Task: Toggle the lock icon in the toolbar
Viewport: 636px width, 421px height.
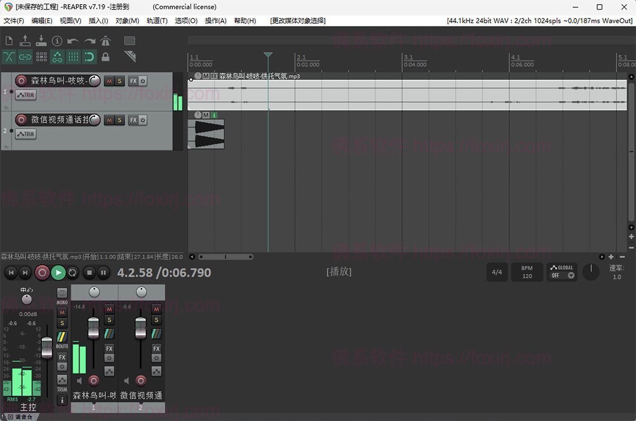Action: click(105, 57)
